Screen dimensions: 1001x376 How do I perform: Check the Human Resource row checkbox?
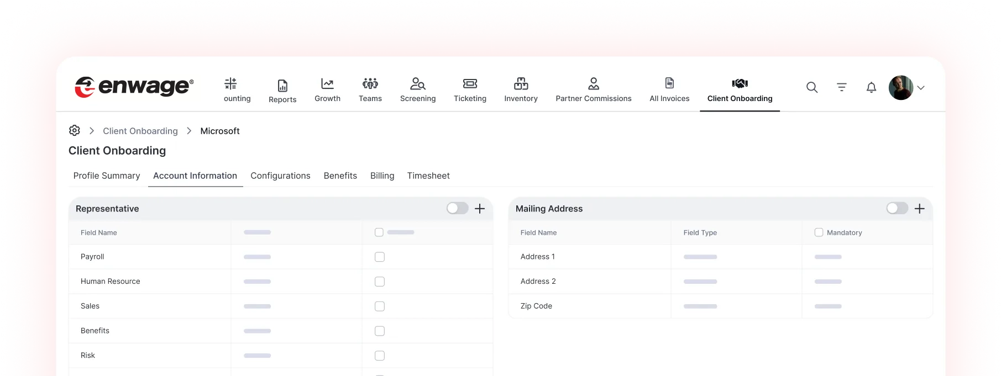click(x=380, y=282)
